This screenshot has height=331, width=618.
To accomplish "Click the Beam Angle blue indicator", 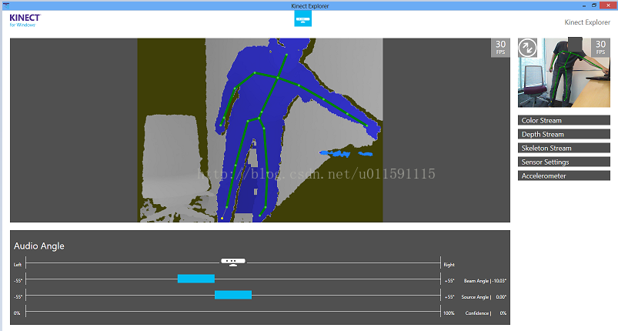I will point(196,279).
